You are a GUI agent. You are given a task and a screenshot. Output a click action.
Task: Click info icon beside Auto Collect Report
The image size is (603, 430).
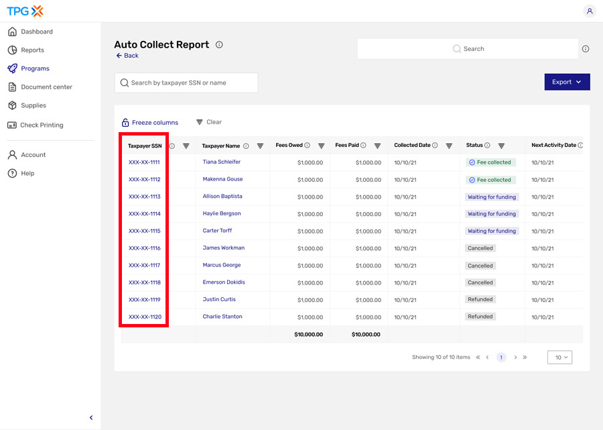(219, 45)
